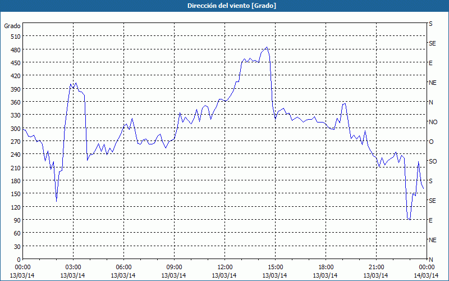Screen dimensions: 449x281
Task: Click the 270 degree axis label
Action: 16,142
